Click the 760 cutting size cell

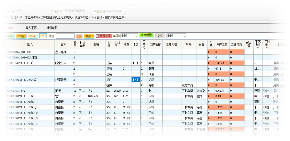(117, 96)
